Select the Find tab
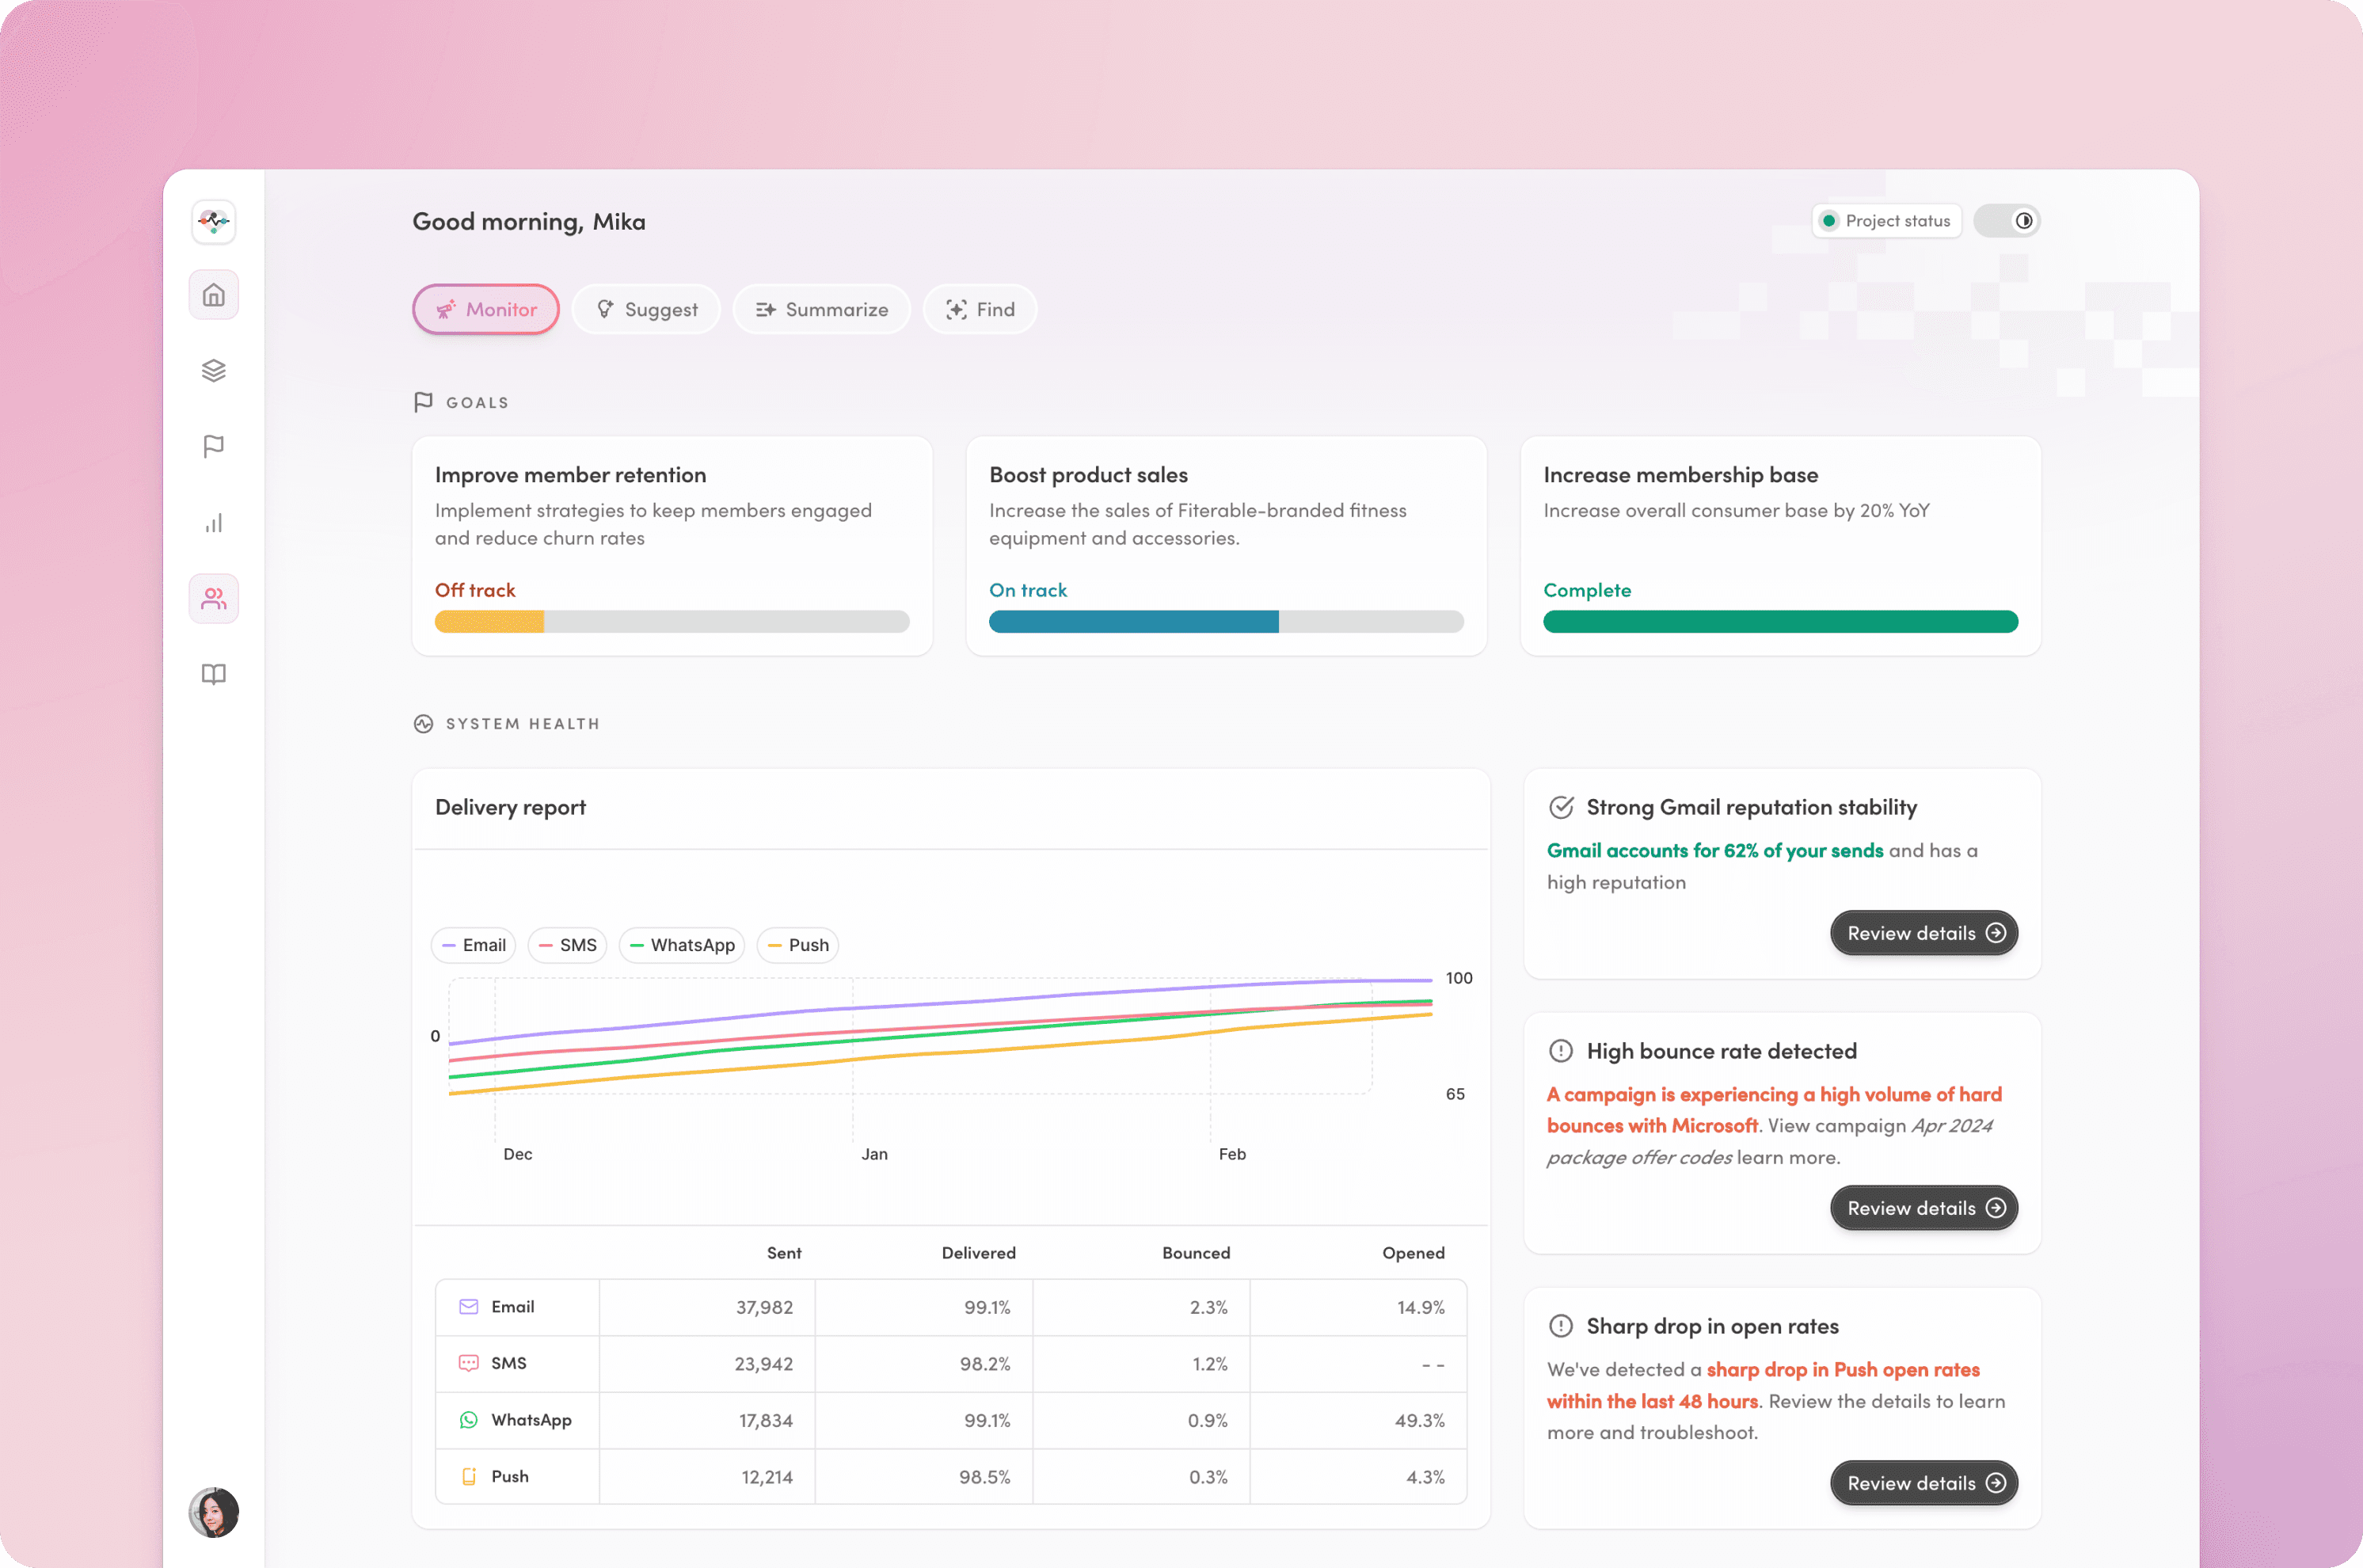Viewport: 2363px width, 1568px height. 980,310
